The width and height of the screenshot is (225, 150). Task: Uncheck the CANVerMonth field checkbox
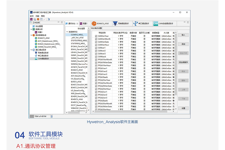tap(96, 39)
